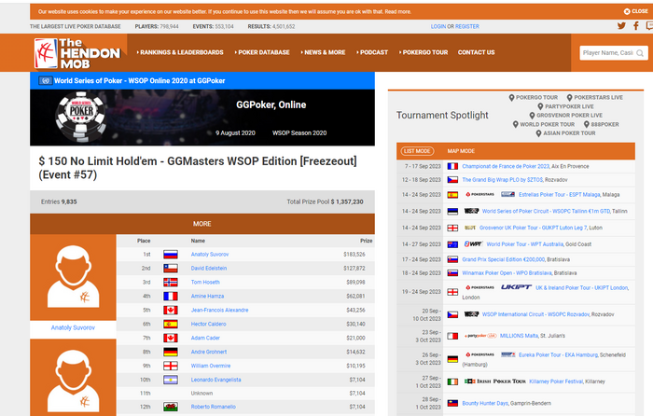
Task: Open Estrellas Poker Tour ESPT Malaga
Action: [x=560, y=194]
